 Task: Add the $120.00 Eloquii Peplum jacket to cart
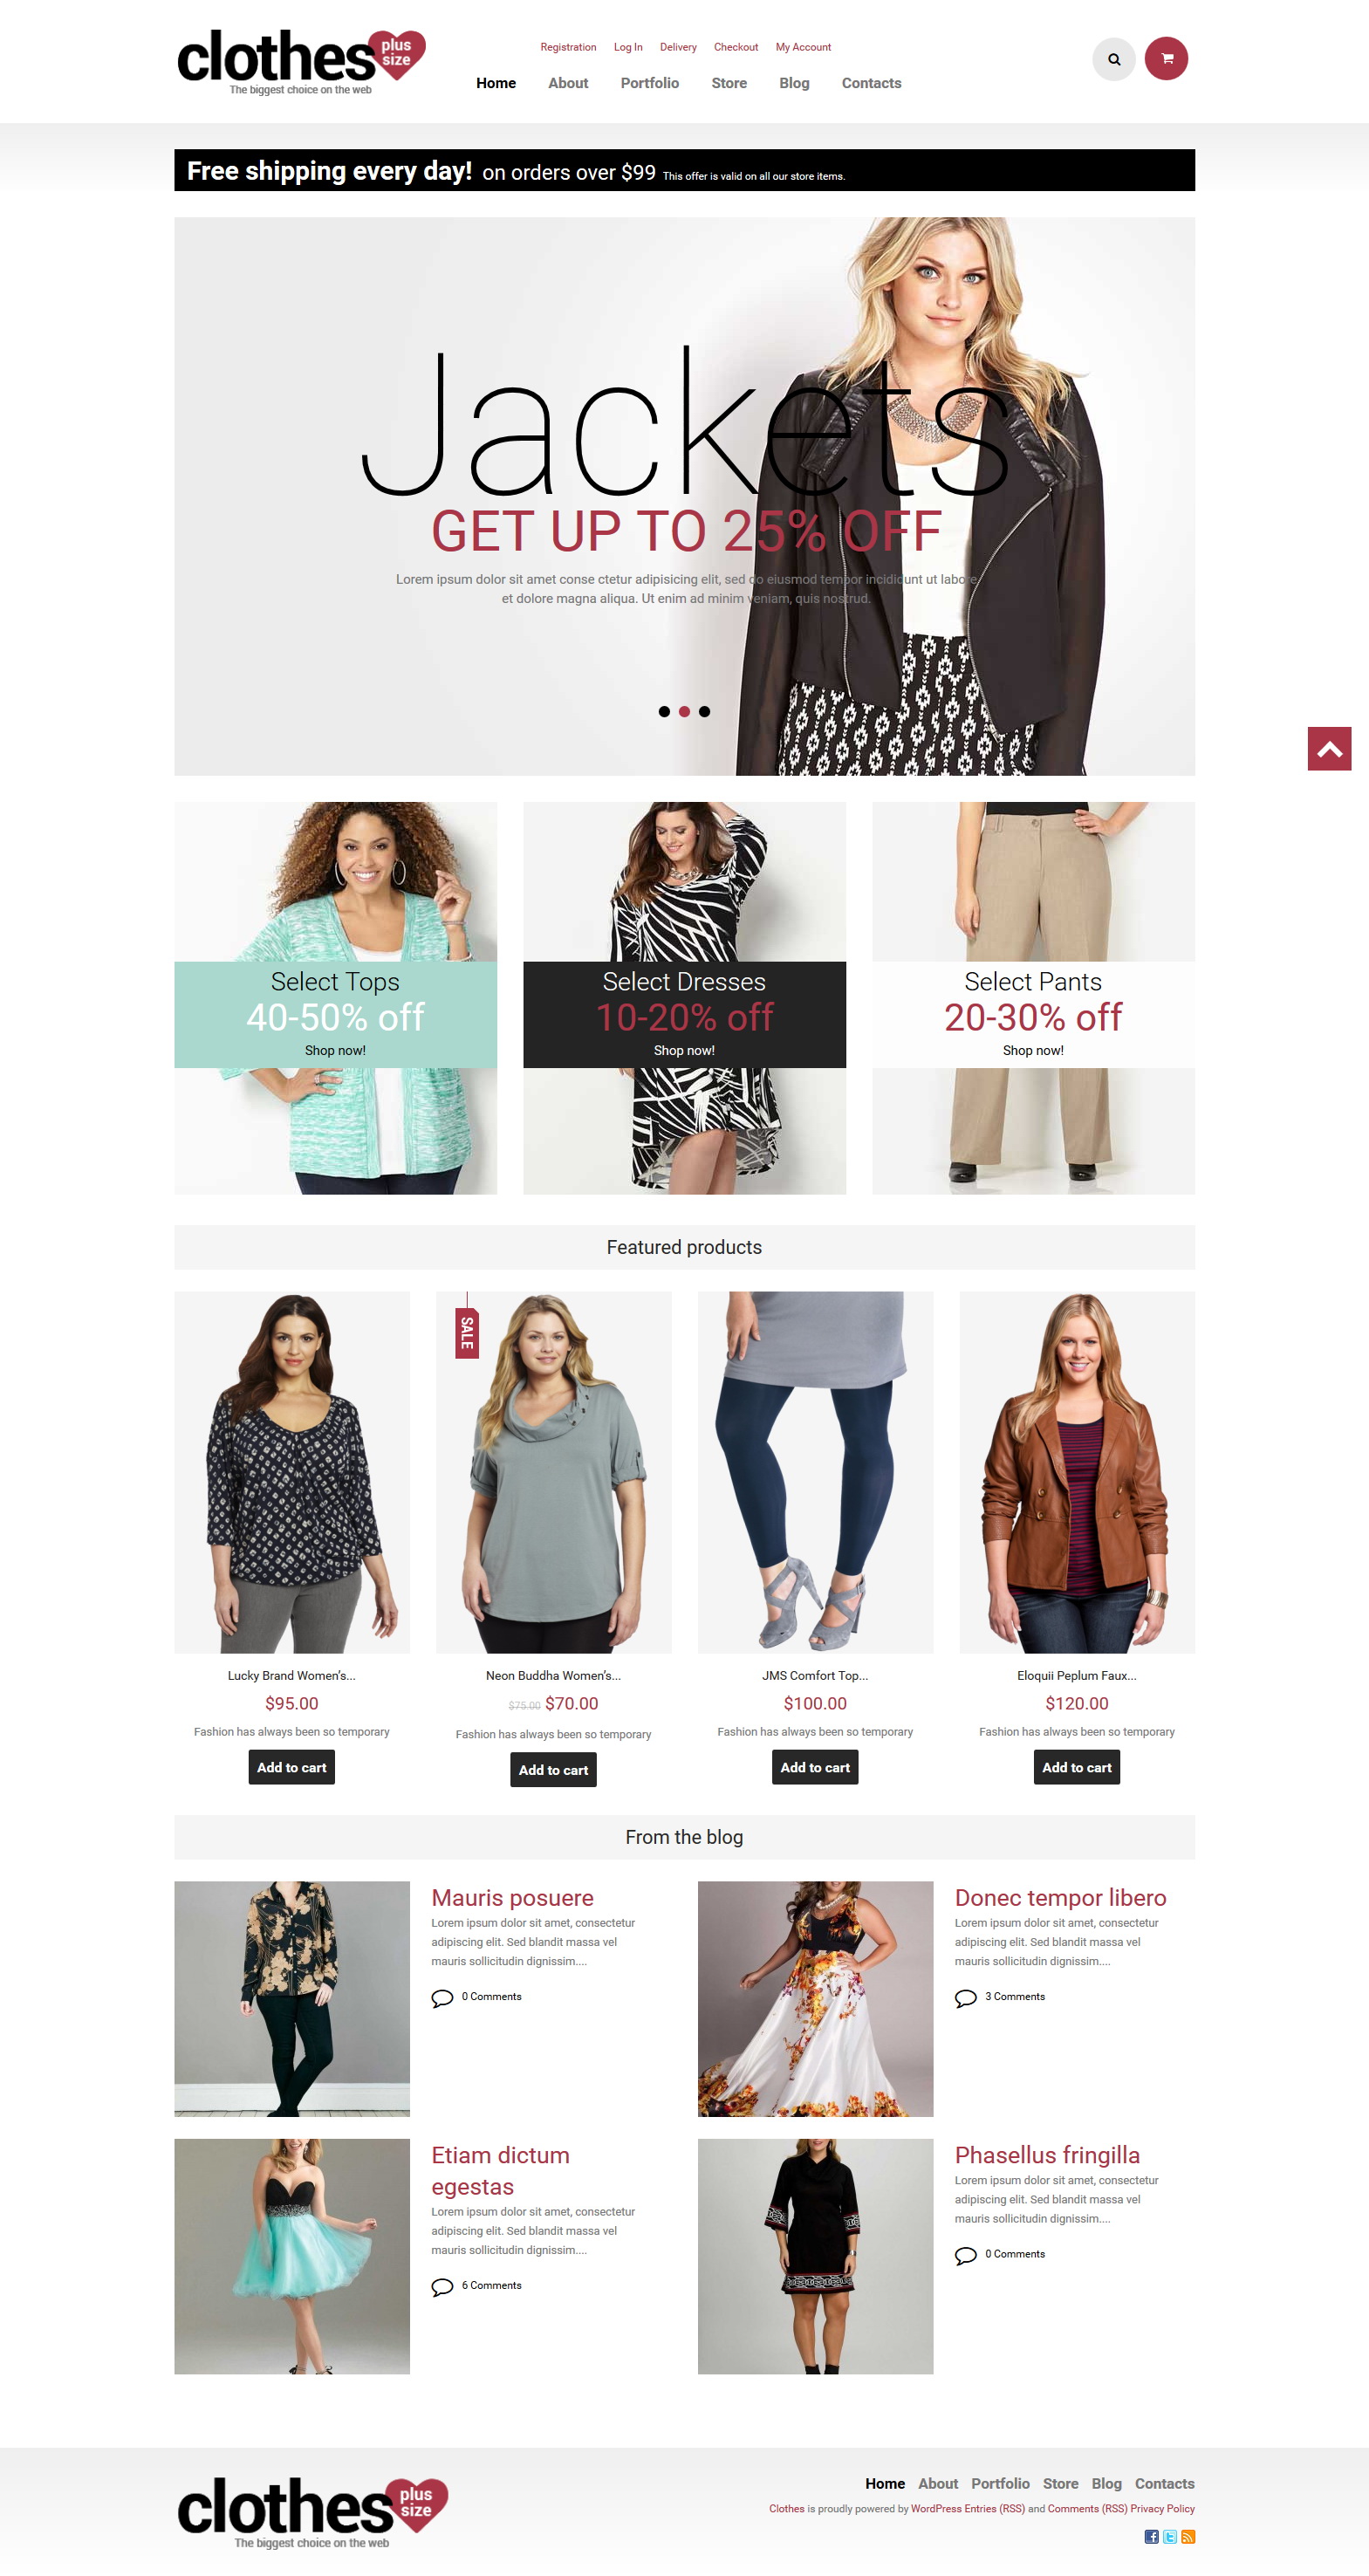1077,1767
